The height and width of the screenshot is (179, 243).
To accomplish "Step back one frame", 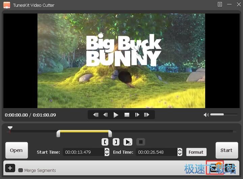I will point(105,115).
